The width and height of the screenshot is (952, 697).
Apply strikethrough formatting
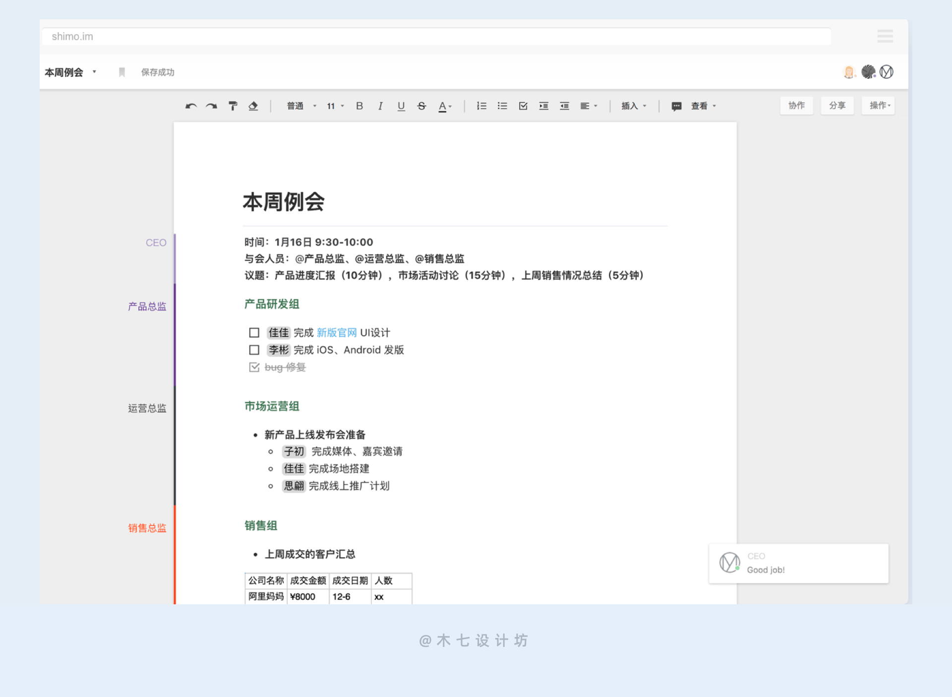(421, 106)
